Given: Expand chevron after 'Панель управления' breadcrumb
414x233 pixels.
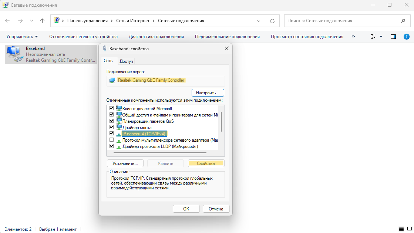Looking at the screenshot, I should point(112,21).
